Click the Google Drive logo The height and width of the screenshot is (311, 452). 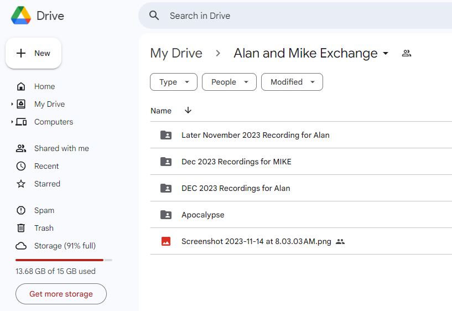pos(21,15)
